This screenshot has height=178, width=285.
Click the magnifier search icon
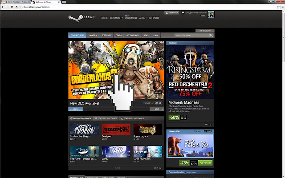212,35
